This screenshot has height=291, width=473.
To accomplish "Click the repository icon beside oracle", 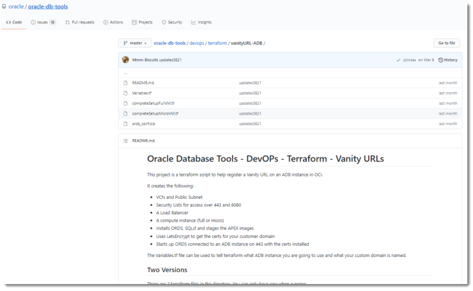I will point(4,7).
